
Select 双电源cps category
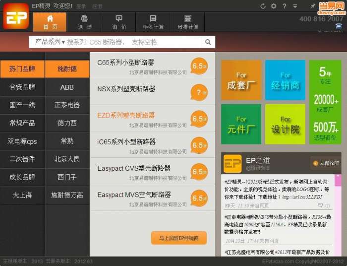[22, 141]
